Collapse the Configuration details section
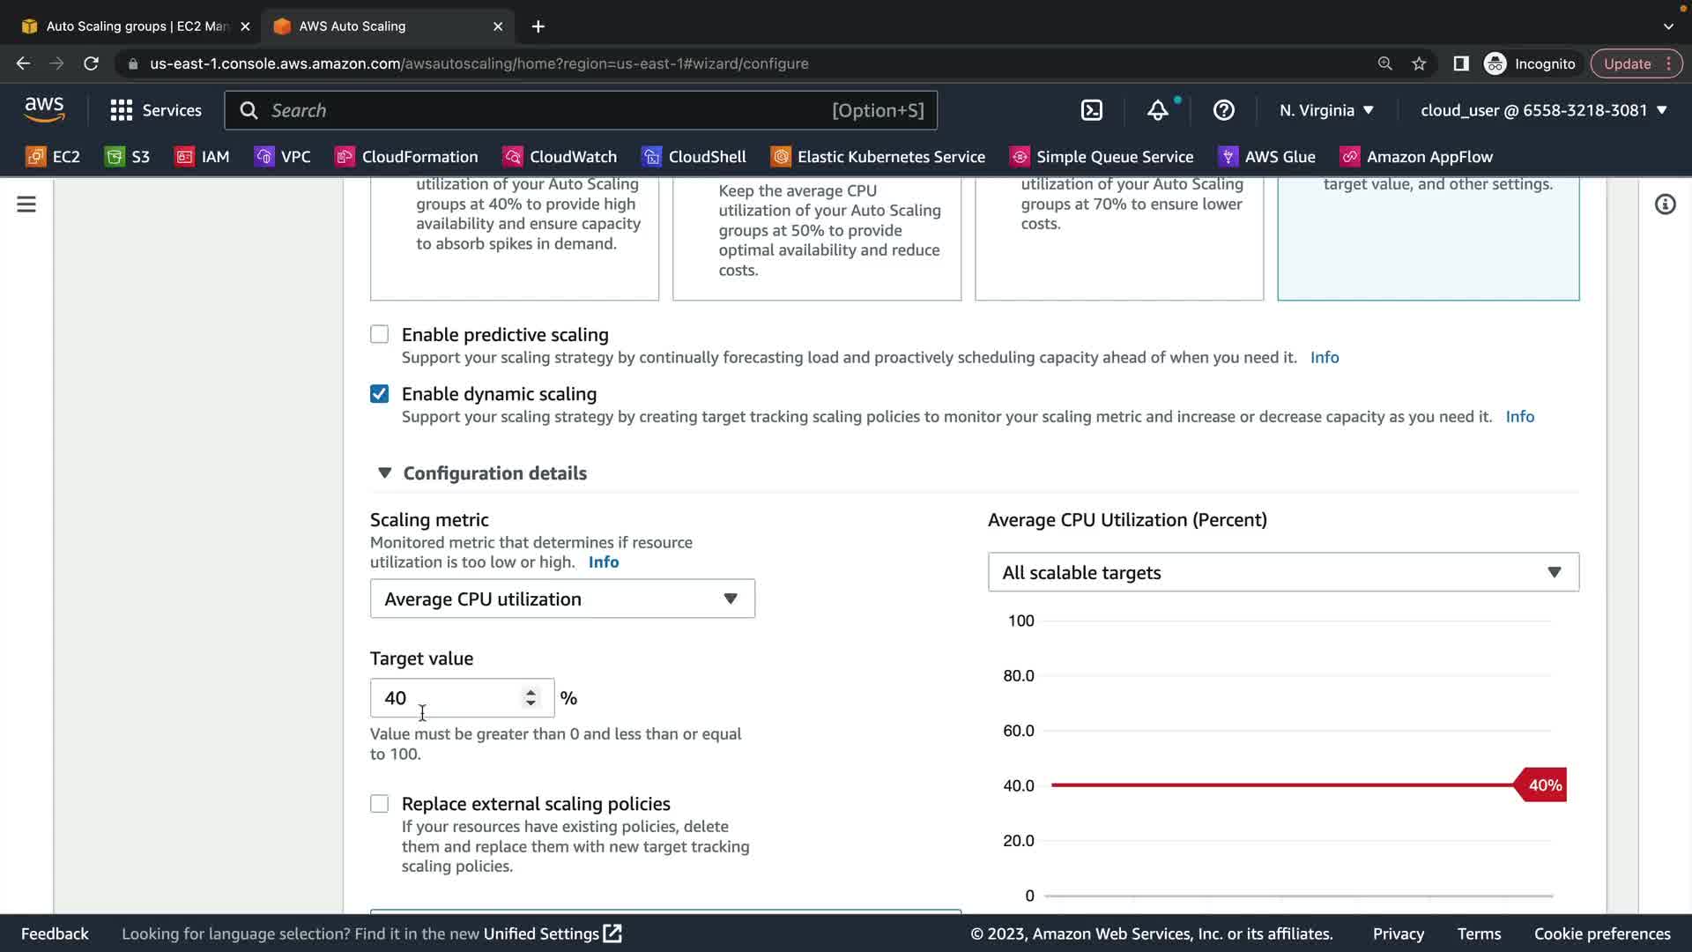Viewport: 1692px width, 952px height. click(x=385, y=473)
